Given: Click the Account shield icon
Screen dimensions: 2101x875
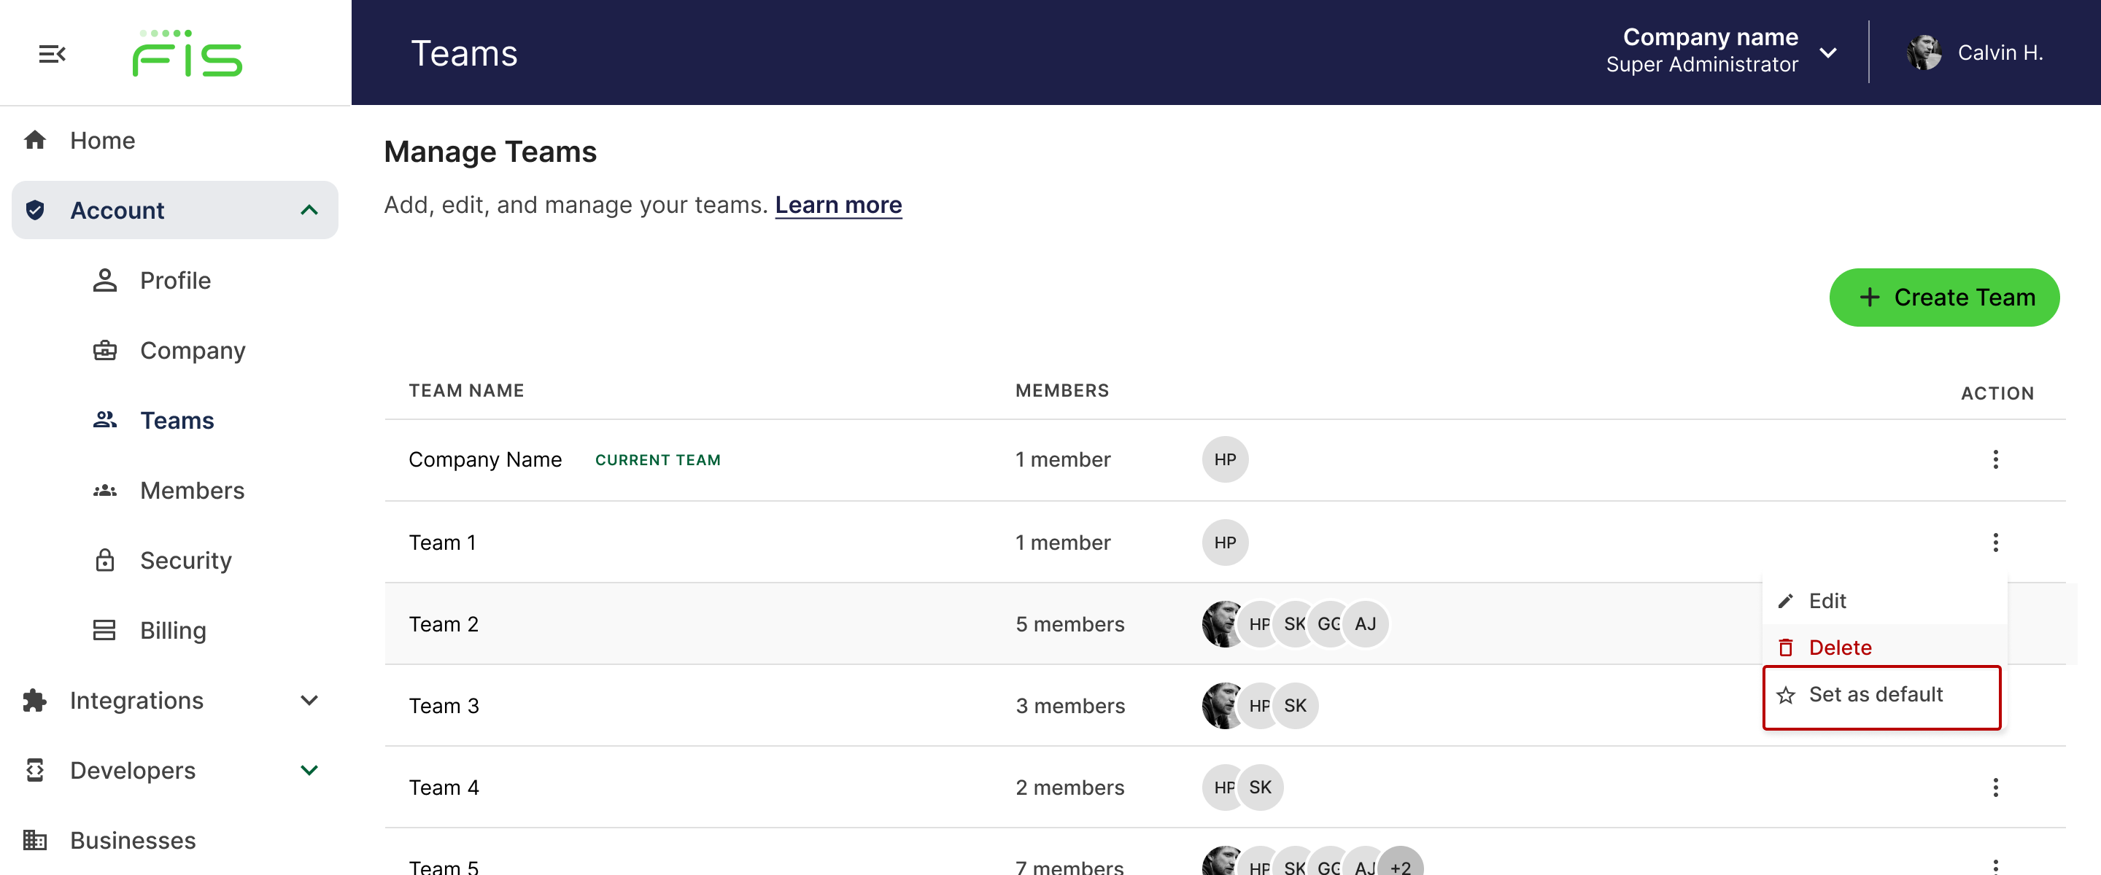Looking at the screenshot, I should pos(36,209).
